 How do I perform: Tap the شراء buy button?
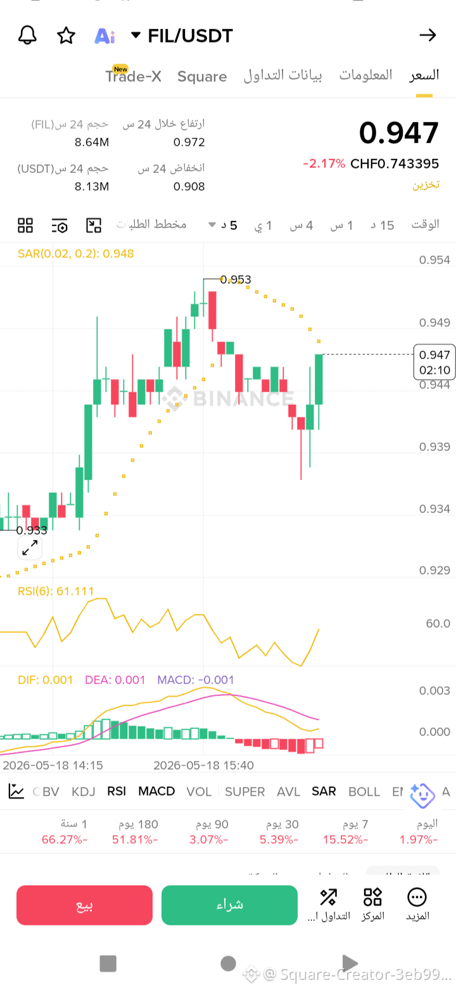tap(229, 905)
